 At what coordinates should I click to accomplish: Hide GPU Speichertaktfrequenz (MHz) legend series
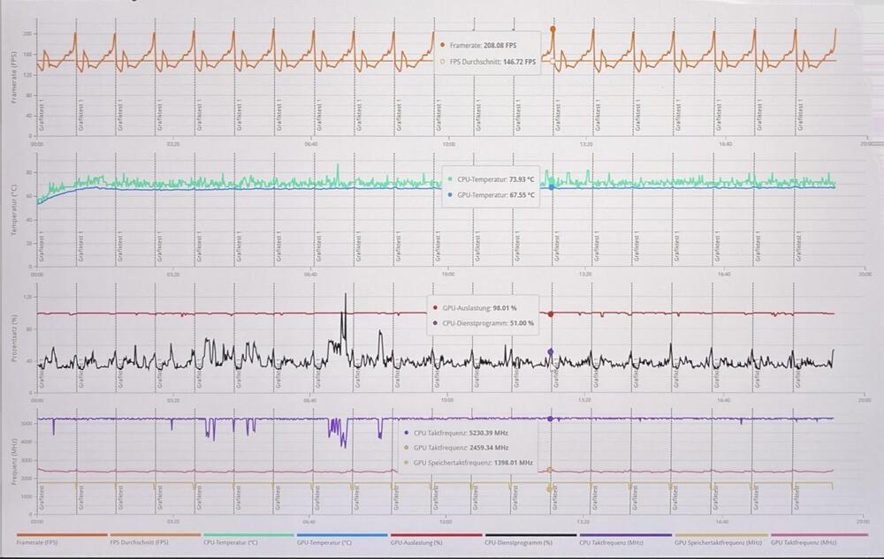pyautogui.click(x=718, y=542)
